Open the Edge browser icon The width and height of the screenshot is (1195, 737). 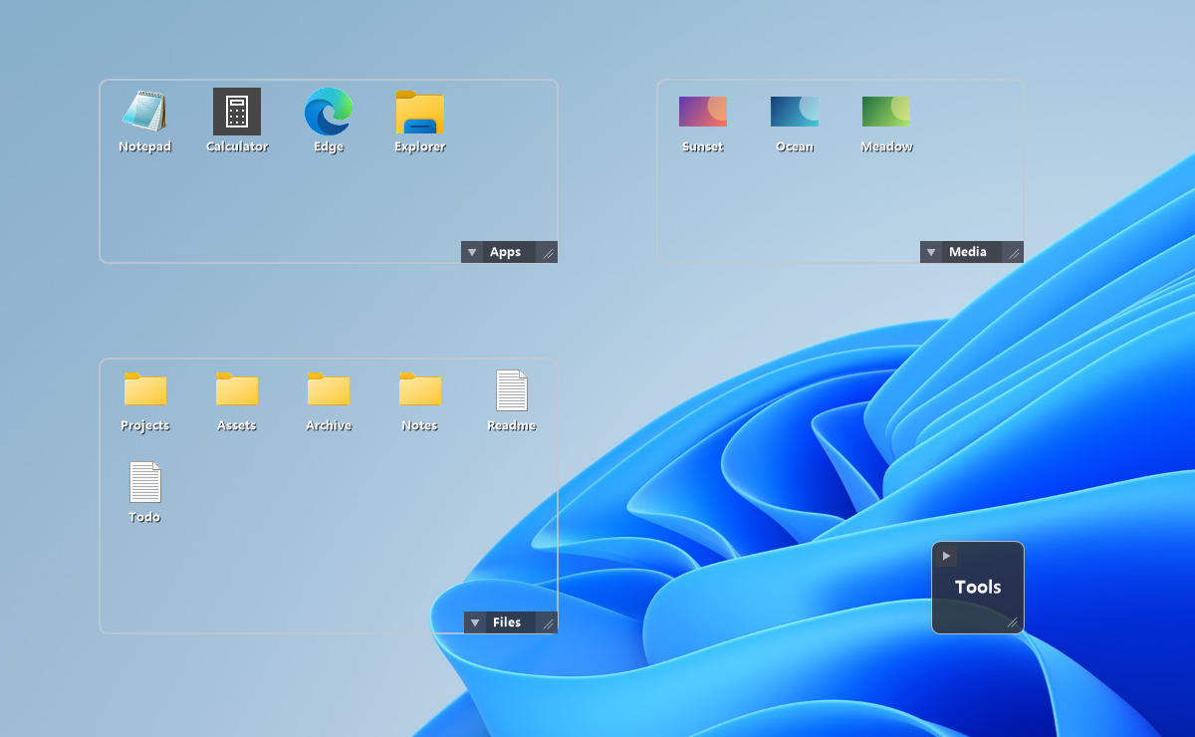(x=329, y=112)
